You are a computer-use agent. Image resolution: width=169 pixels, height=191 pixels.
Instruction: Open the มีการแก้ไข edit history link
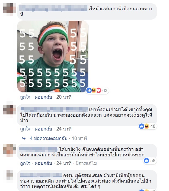86,163
